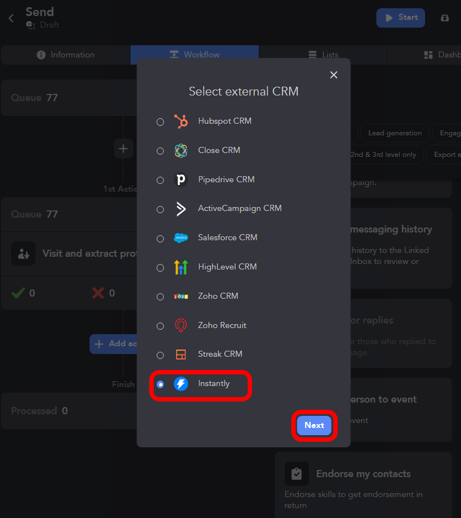The image size is (461, 518).
Task: Select the Pipedrive CRM radio button
Action: point(160,181)
